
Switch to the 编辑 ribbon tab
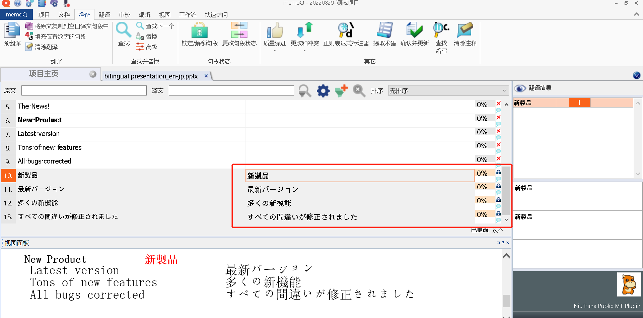(x=145, y=15)
